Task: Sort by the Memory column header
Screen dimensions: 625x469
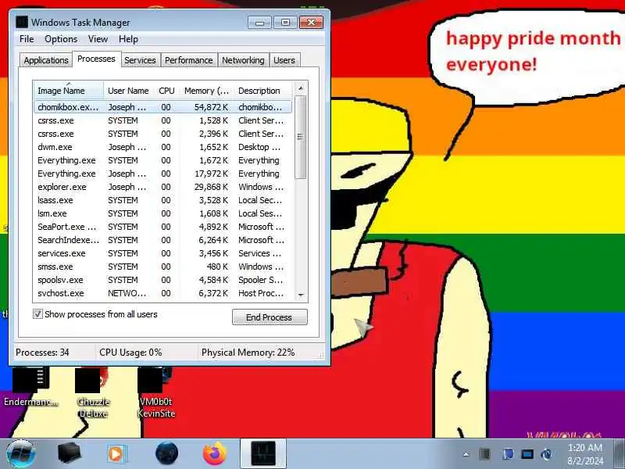Action: (206, 91)
